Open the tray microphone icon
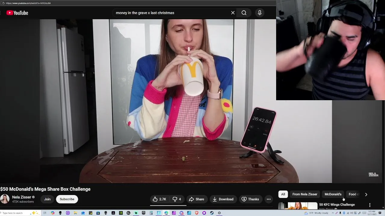The width and height of the screenshot is (385, 216). [x=340, y=213]
